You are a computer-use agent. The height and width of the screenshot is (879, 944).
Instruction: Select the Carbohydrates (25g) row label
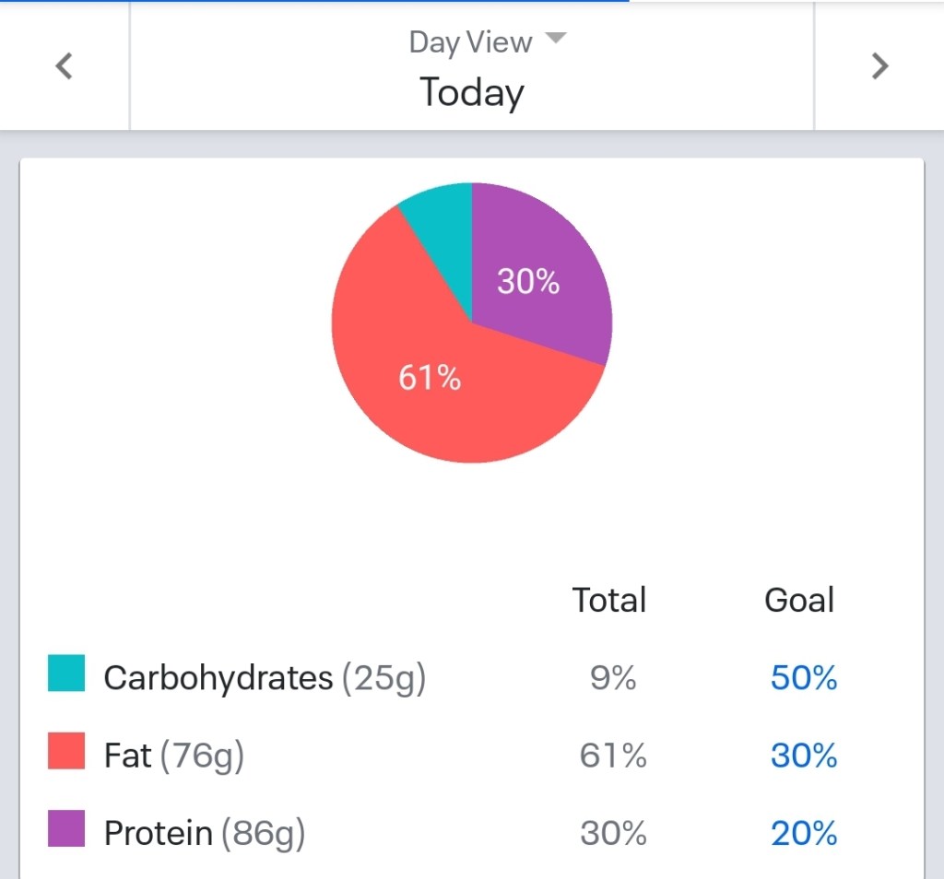265,678
